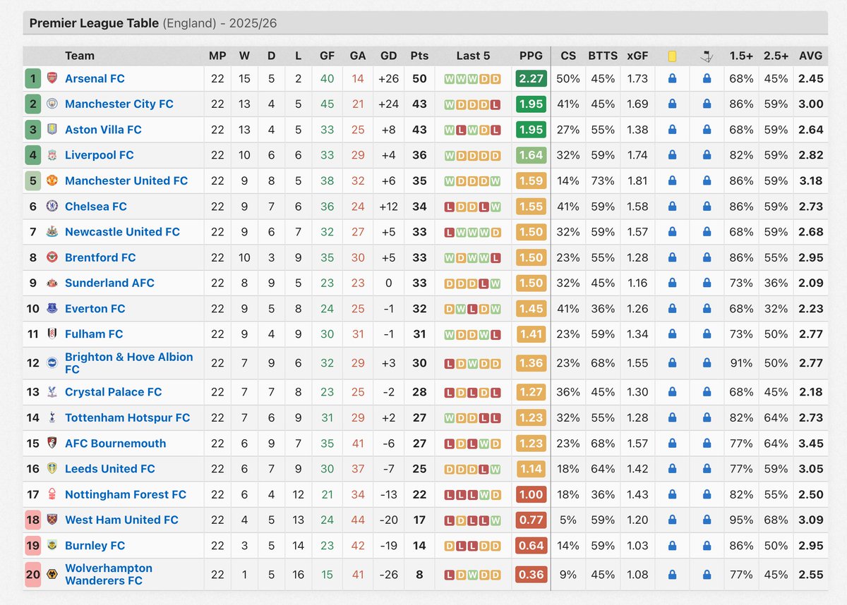The height and width of the screenshot is (605, 847).
Task: Click Chelsea's 1.55 PPG orange badge
Action: coord(531,207)
